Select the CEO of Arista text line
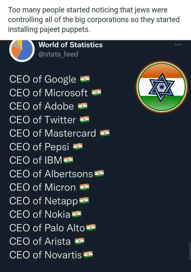 click(47, 241)
